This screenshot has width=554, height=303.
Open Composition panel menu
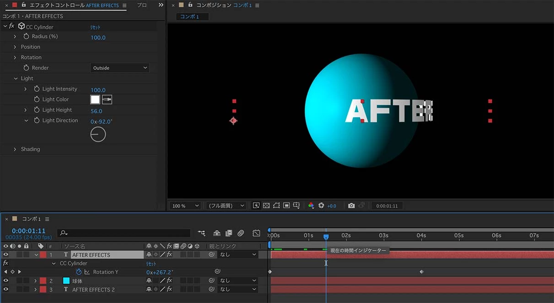coord(257,5)
